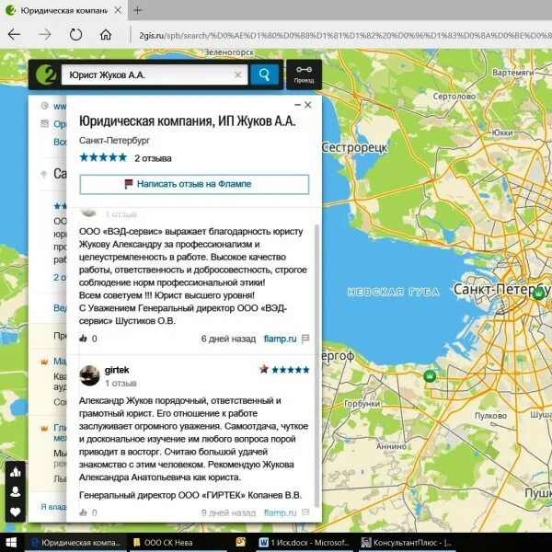Open flamp.ru link under girtek review
The image size is (552, 552).
[281, 513]
